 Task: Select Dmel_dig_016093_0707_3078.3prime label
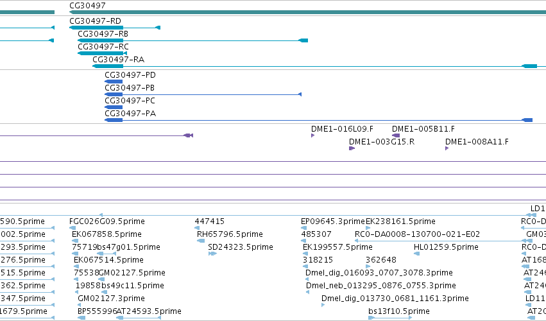click(x=379, y=273)
